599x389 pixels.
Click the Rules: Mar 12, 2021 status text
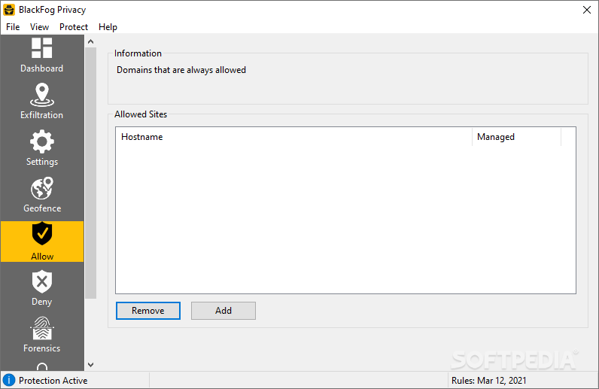pos(488,381)
